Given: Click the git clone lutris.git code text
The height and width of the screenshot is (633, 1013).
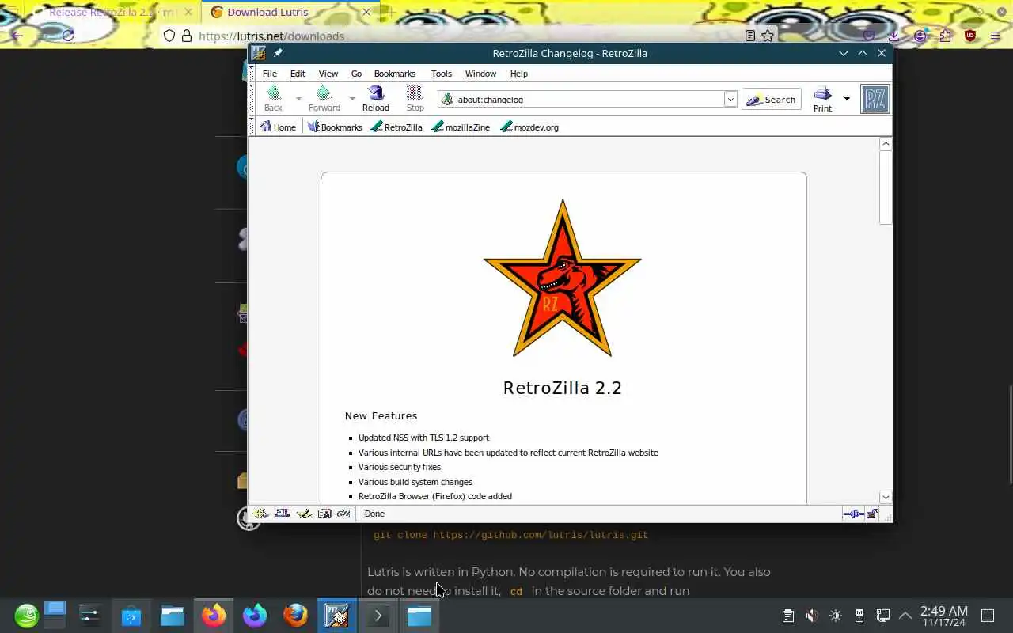Looking at the screenshot, I should coord(510,535).
